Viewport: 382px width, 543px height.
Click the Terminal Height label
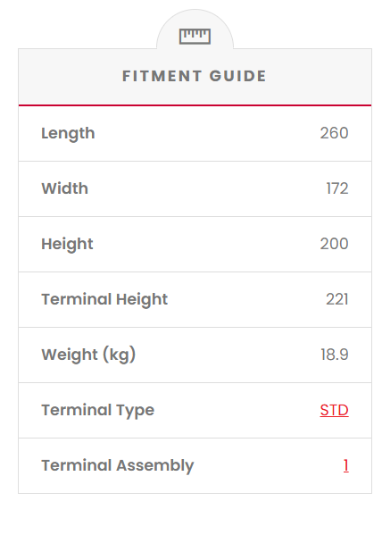click(104, 299)
